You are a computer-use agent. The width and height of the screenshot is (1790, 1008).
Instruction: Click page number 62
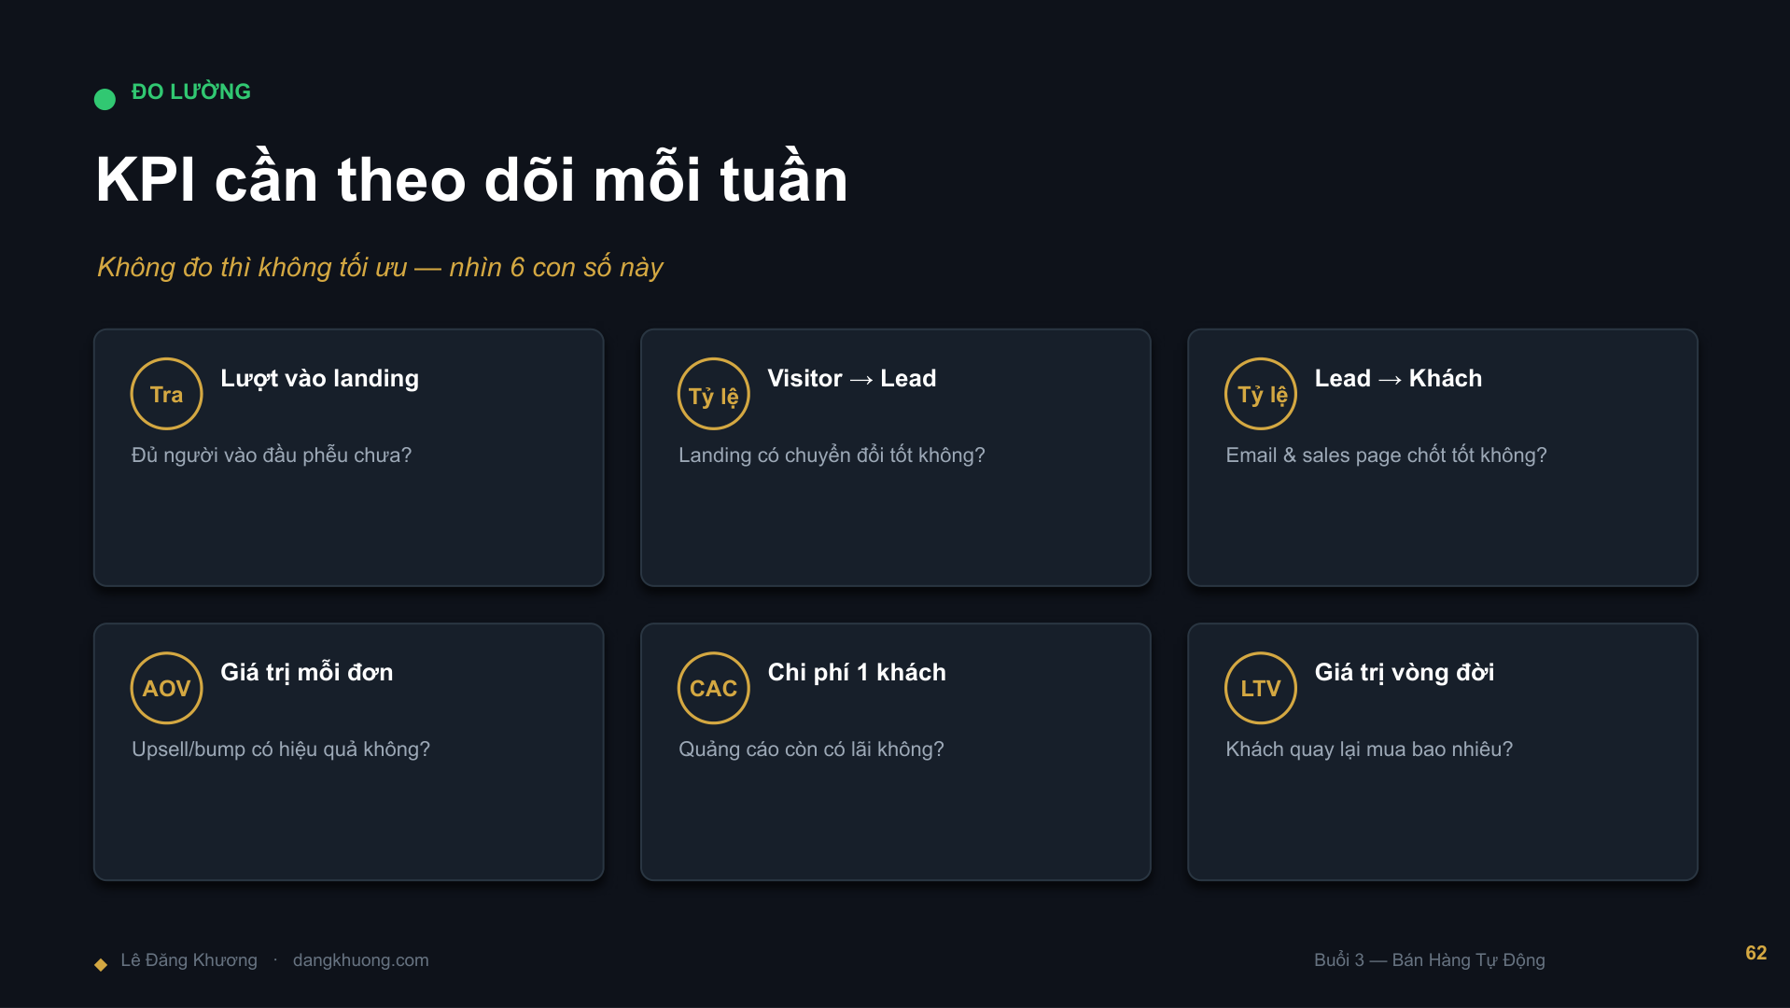click(x=1755, y=953)
